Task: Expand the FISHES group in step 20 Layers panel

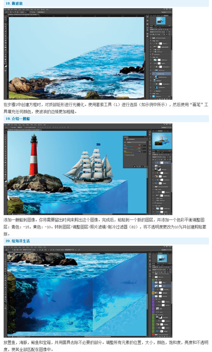Action: 155,280
